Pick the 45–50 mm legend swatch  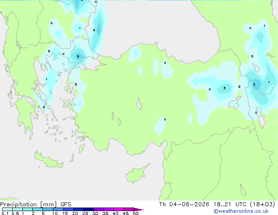point(129,209)
